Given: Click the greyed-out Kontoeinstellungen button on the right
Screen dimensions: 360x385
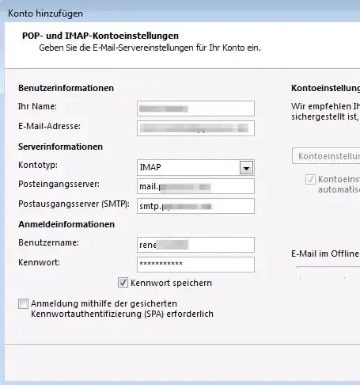Looking at the screenshot, I should [326, 156].
